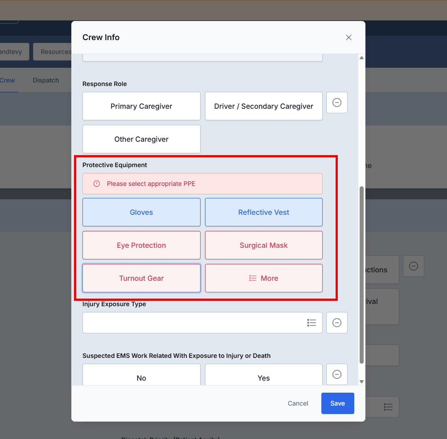Screen dimensions: 447x439
Task: Choose Primary Caregiver response role
Action: (141, 106)
